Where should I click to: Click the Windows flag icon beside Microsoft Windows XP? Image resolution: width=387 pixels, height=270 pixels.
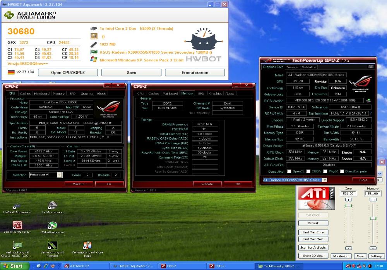pos(94,59)
